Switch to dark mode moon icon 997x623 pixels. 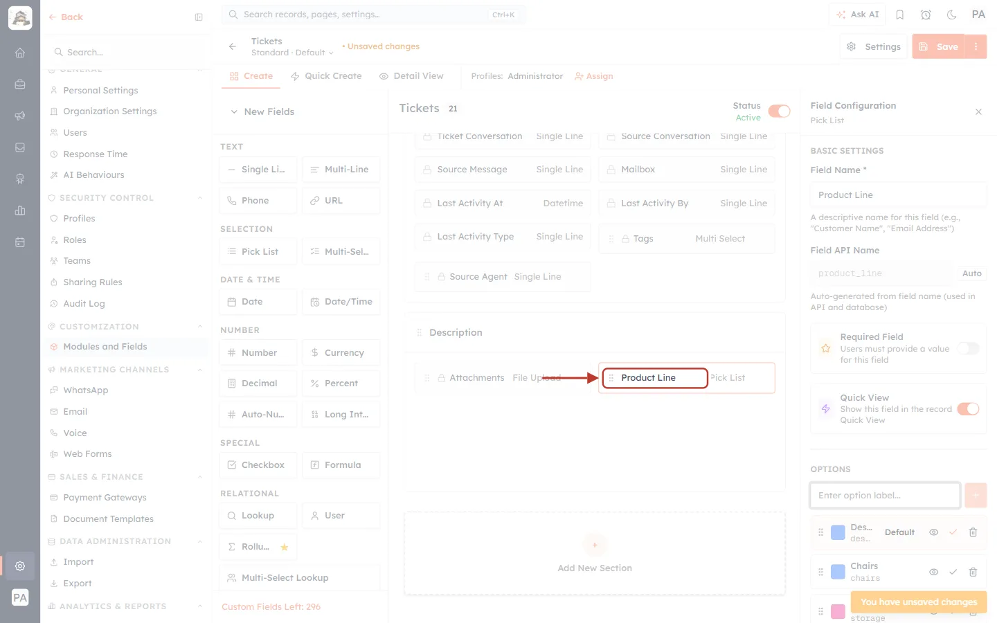pos(951,15)
